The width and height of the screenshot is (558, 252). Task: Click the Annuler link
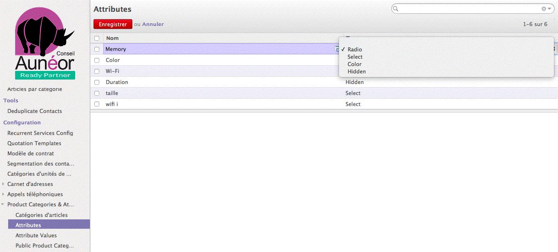pos(153,24)
